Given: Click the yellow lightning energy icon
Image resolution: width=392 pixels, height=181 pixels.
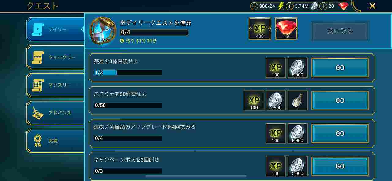Looking at the screenshot, I should pyautogui.click(x=281, y=6).
